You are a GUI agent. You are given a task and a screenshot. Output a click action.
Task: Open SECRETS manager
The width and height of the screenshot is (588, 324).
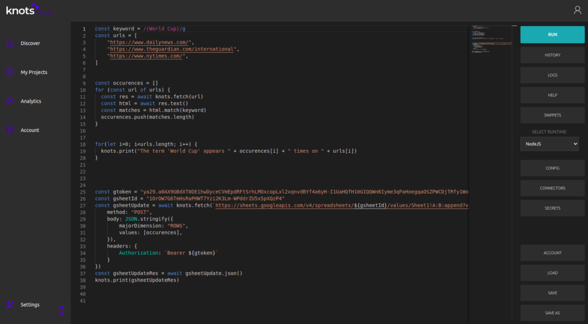(x=552, y=208)
